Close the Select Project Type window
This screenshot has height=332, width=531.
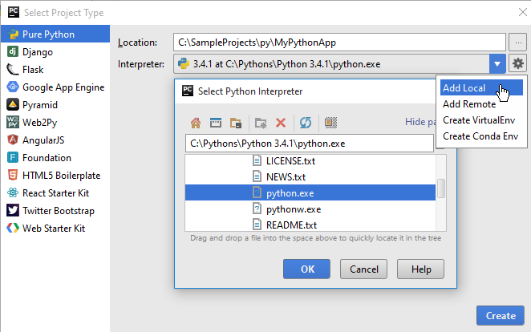click(x=522, y=13)
